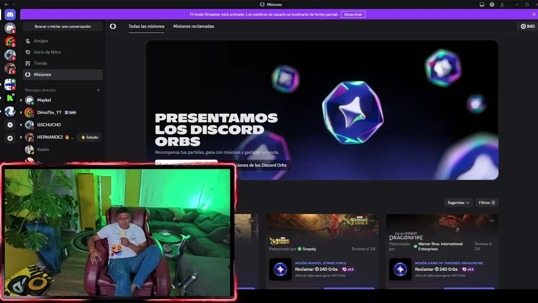Image resolution: width=538 pixels, height=303 pixels.
Task: Open the help question mark icon
Action: click(492, 4)
